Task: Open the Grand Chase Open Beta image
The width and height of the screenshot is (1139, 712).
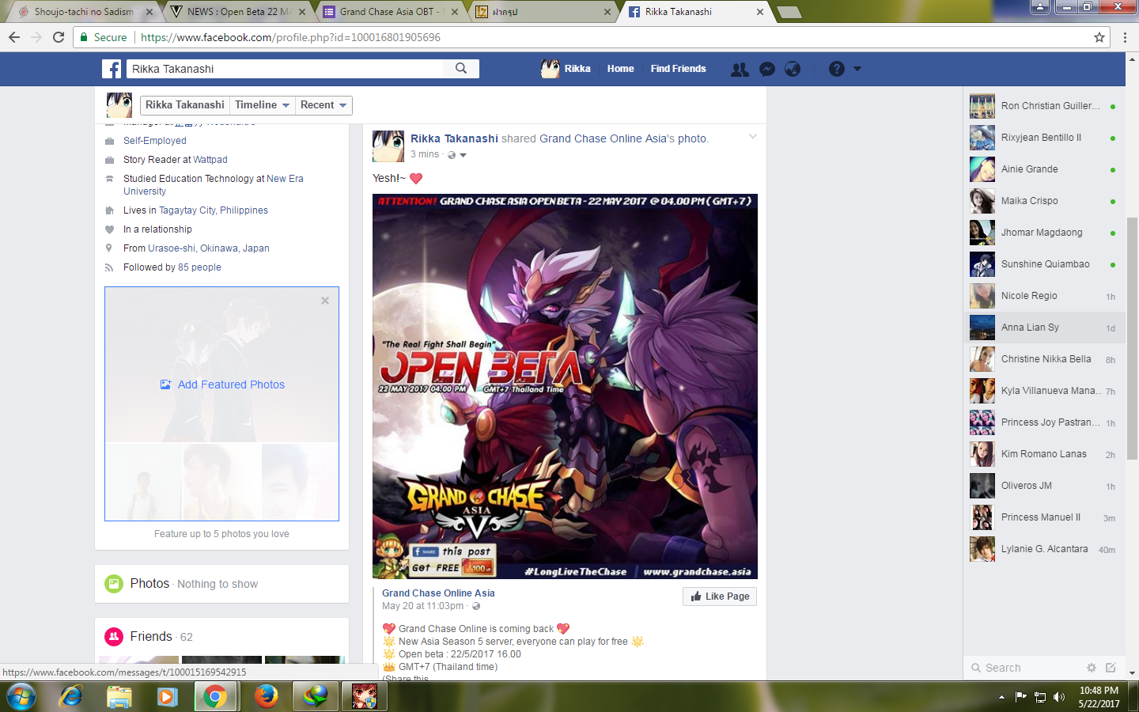Action: (565, 386)
